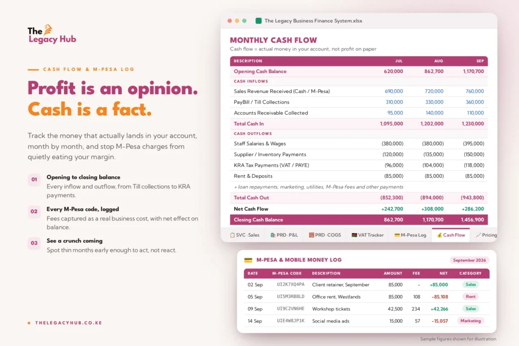Close the finance spreadsheet window with the red button
The width and height of the screenshot is (519, 346).
click(230, 21)
